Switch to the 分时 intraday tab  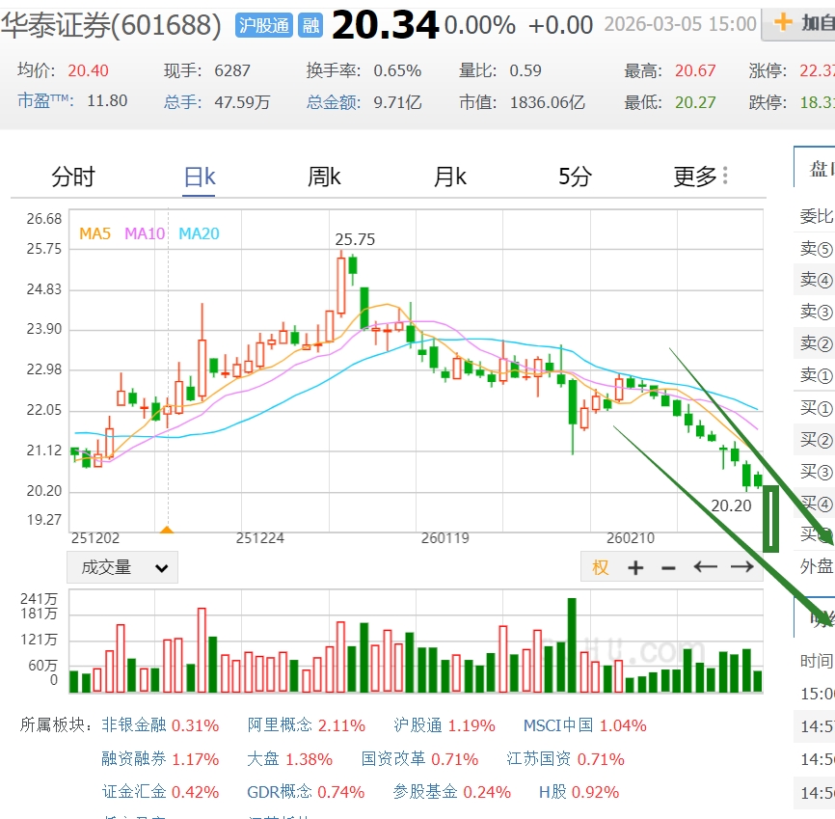click(x=73, y=177)
